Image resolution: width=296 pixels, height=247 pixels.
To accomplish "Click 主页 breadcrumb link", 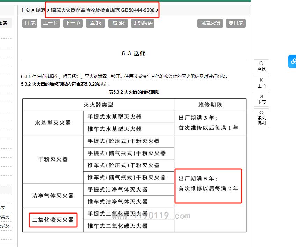I will pos(25,10).
